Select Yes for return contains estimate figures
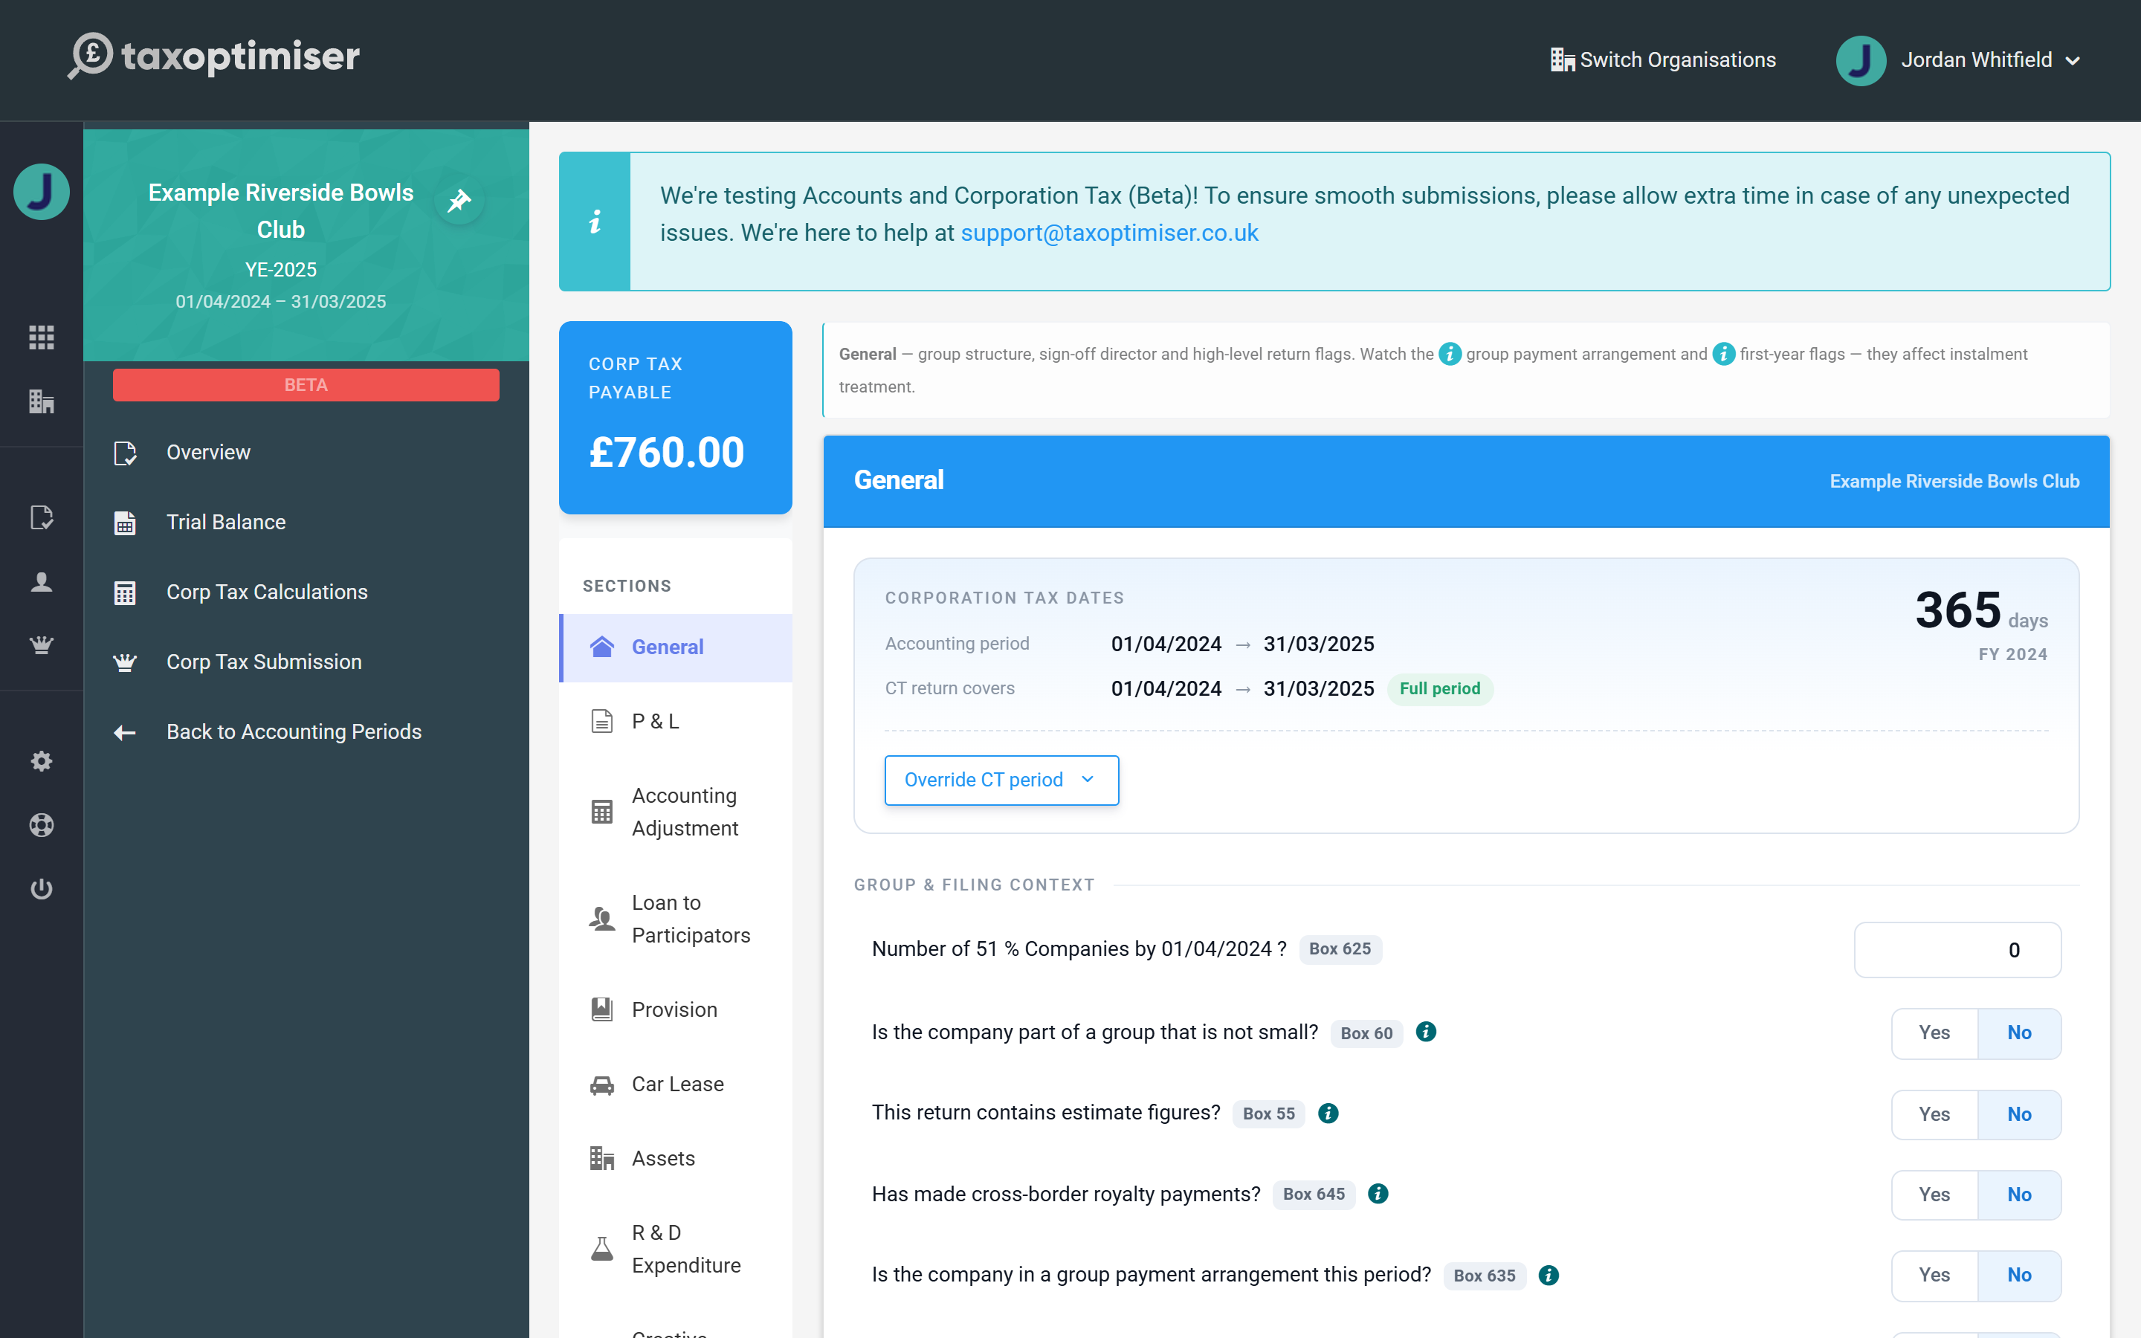The image size is (2141, 1338). pyautogui.click(x=1934, y=1114)
